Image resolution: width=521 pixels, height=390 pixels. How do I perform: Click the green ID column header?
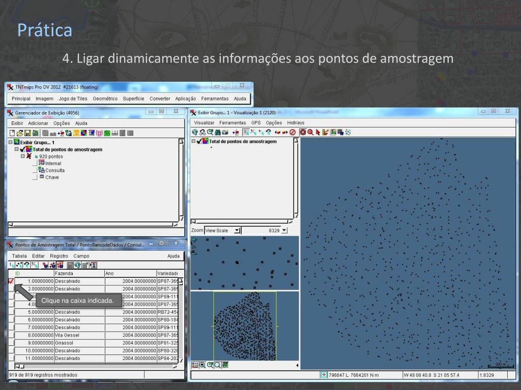(34, 274)
